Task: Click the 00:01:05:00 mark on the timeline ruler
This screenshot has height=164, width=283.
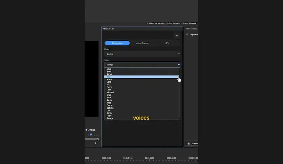Action: click(x=150, y=158)
